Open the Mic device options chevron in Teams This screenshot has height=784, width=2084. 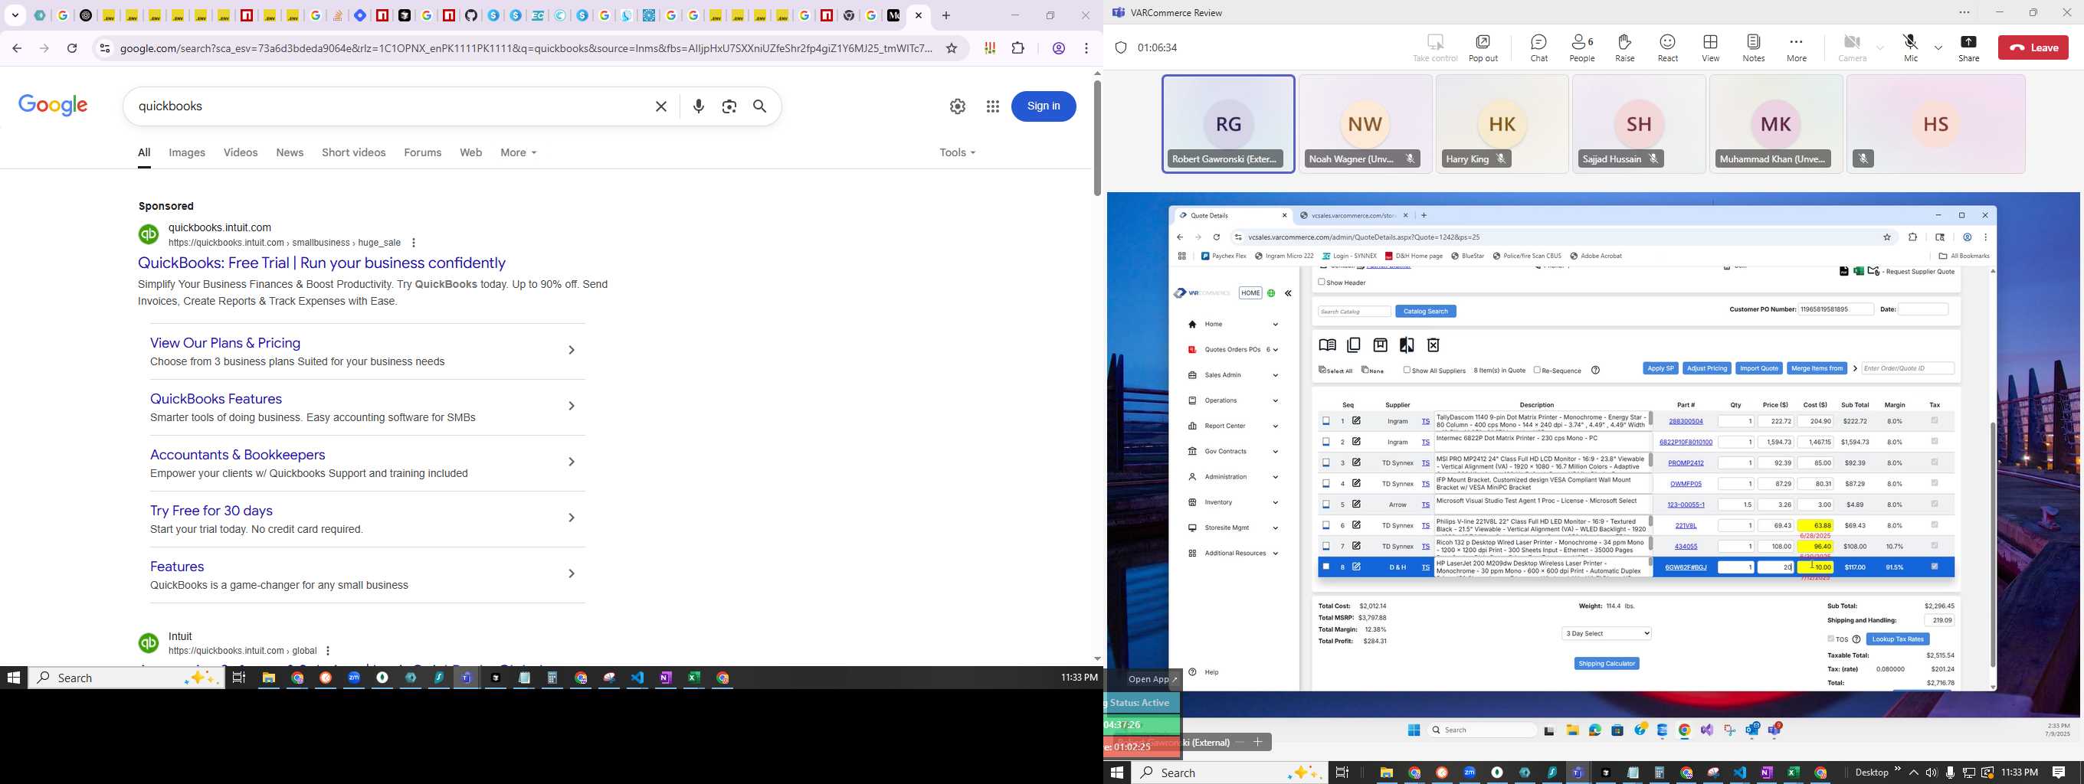tap(1938, 47)
